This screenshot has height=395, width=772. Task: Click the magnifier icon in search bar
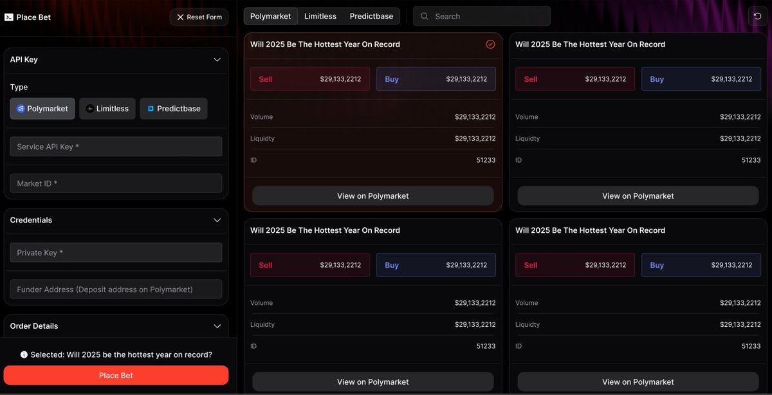(x=425, y=16)
